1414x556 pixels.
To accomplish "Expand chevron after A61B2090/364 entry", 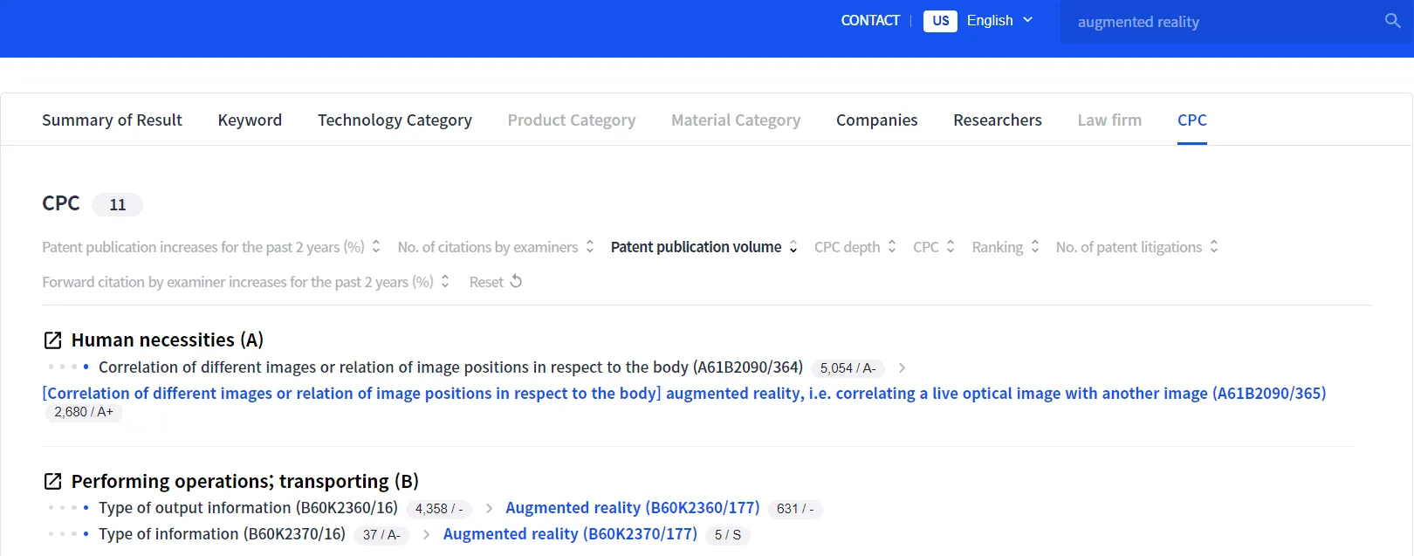I will [902, 368].
